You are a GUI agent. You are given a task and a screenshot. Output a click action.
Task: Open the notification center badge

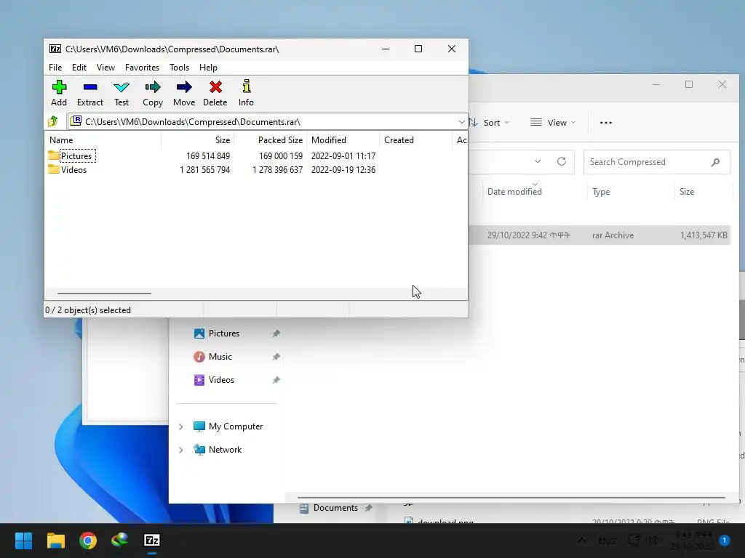(x=724, y=541)
